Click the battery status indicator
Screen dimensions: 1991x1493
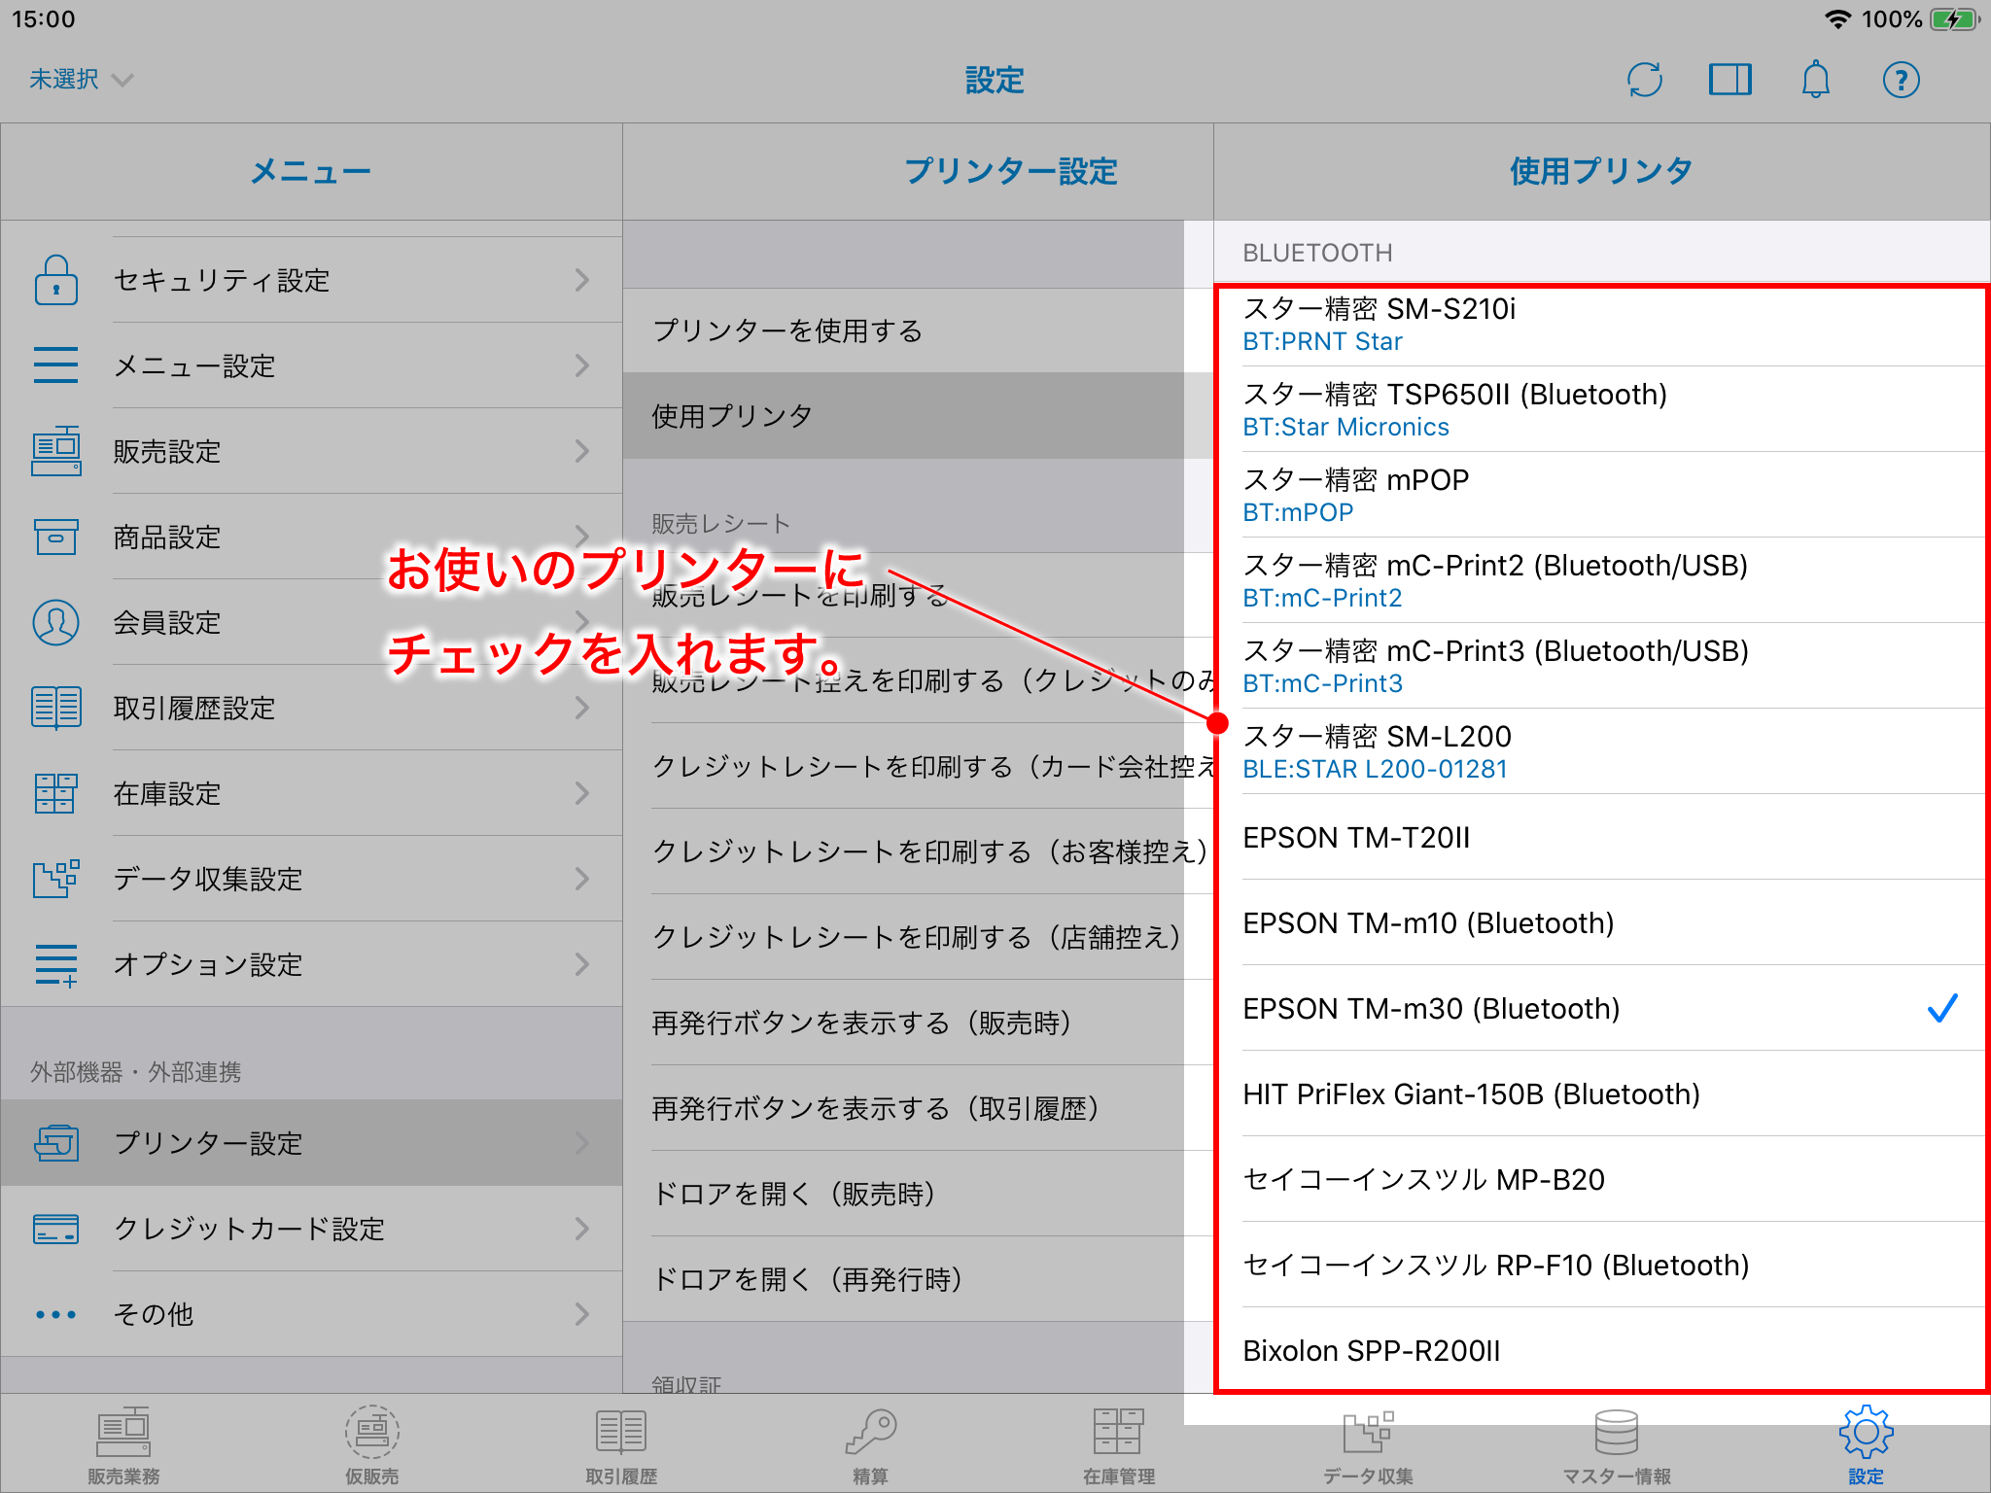click(x=1954, y=19)
